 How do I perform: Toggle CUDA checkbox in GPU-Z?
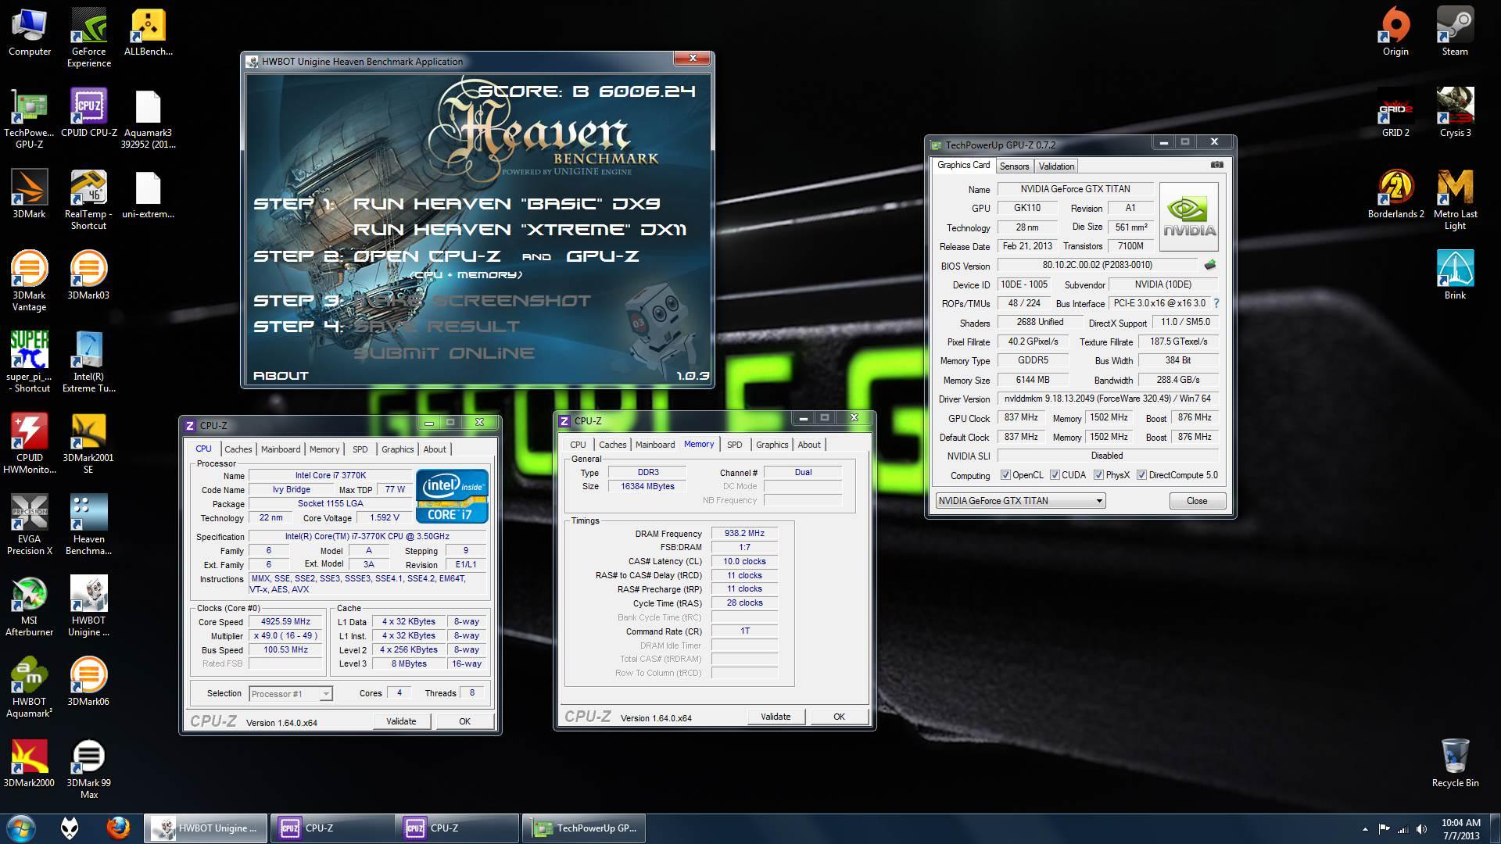click(x=1055, y=475)
